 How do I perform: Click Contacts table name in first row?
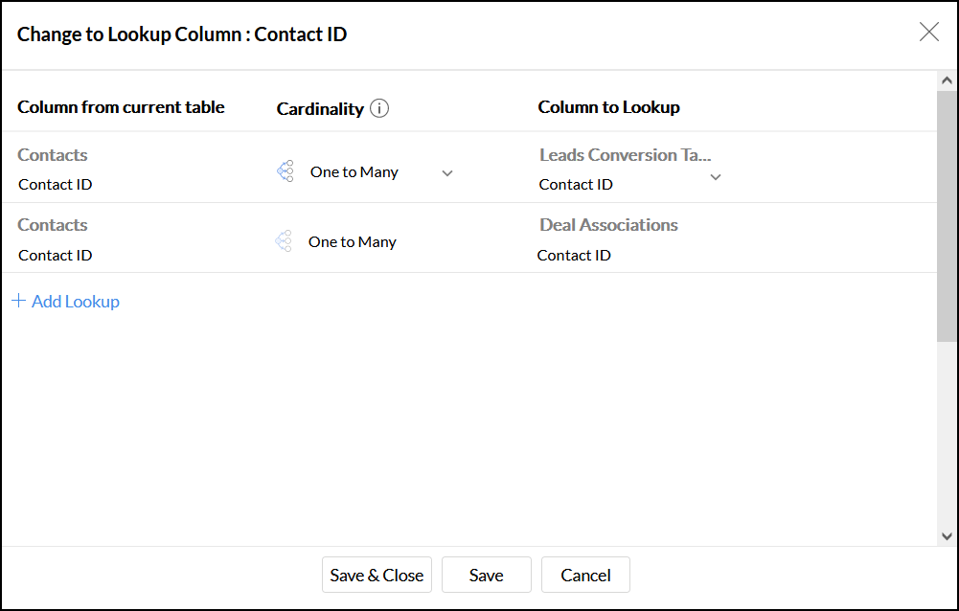point(53,155)
